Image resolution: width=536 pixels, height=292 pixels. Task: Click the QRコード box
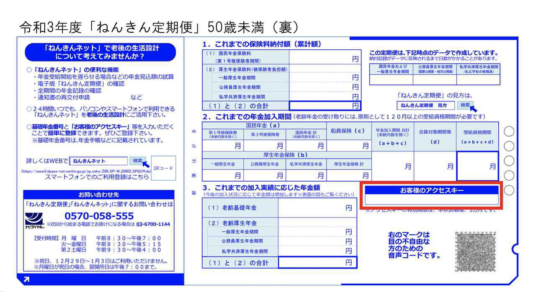click(x=163, y=169)
